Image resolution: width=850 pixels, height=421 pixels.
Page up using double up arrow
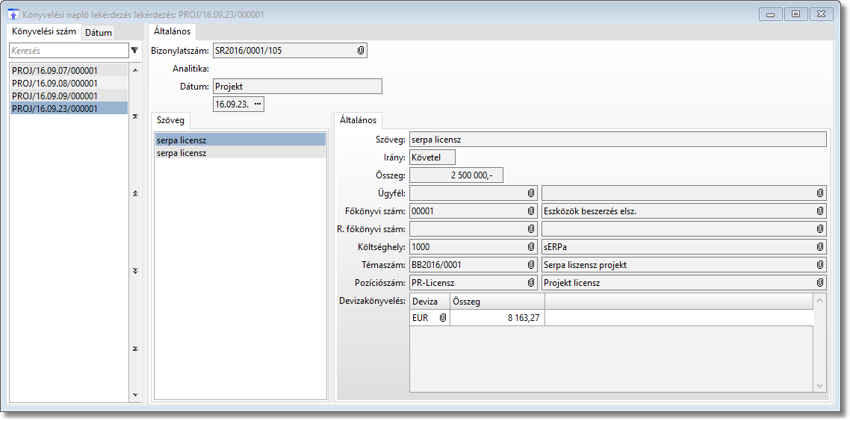point(135,193)
